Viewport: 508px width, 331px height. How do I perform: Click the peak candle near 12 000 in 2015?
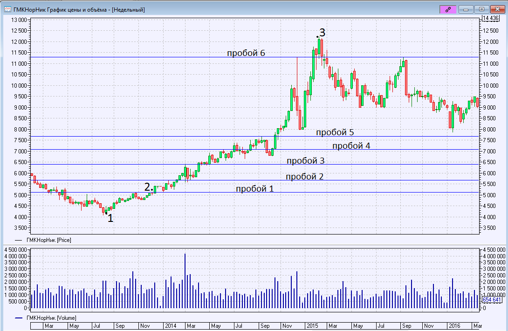pos(319,46)
